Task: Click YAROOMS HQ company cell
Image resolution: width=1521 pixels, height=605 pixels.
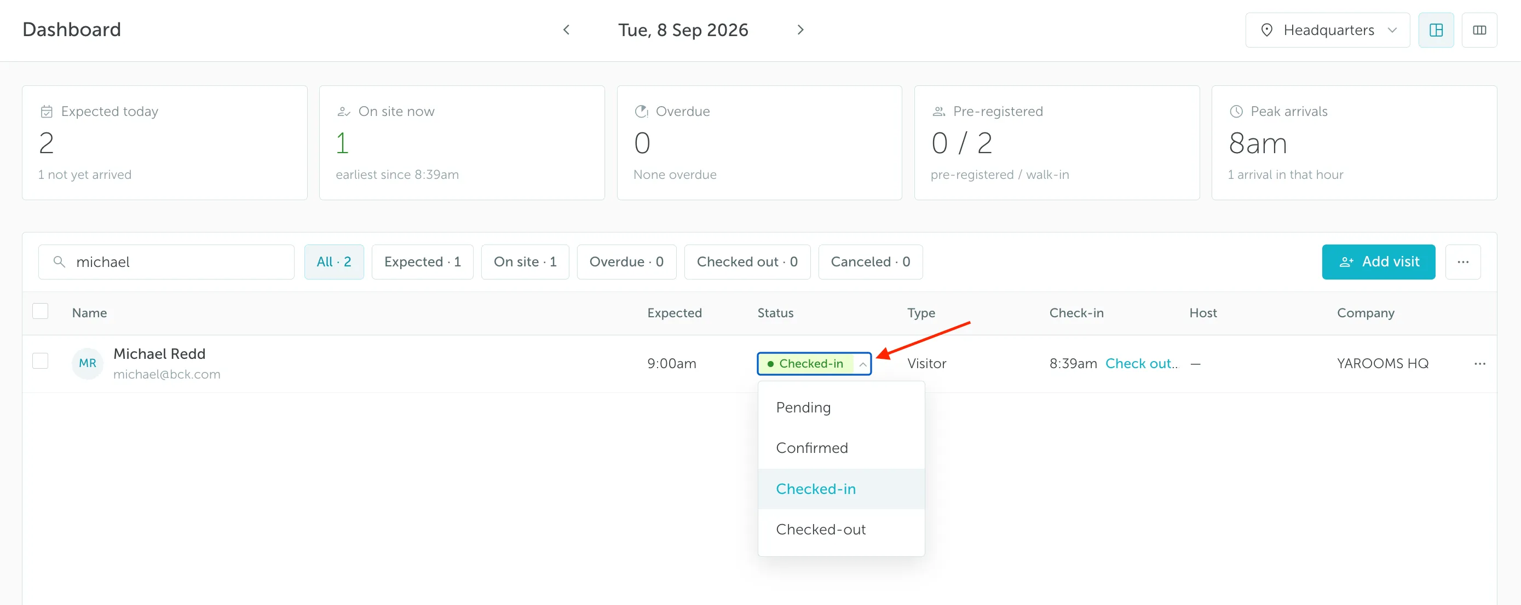Action: tap(1382, 364)
